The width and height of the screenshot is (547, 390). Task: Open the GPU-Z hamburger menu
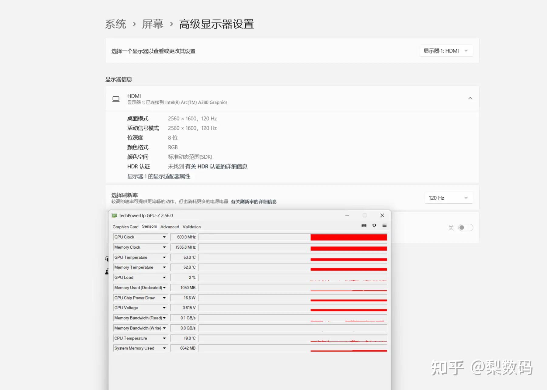click(x=384, y=225)
